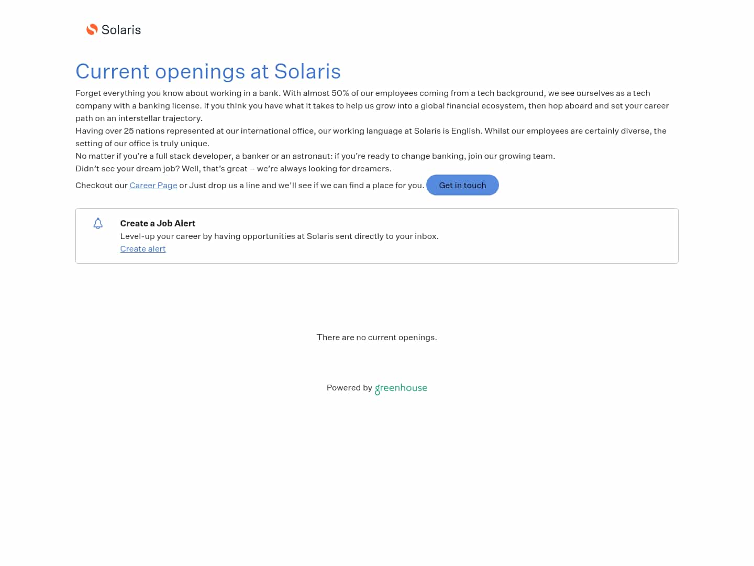Select the text There are no current openings
This screenshot has width=754, height=566.
click(376, 337)
